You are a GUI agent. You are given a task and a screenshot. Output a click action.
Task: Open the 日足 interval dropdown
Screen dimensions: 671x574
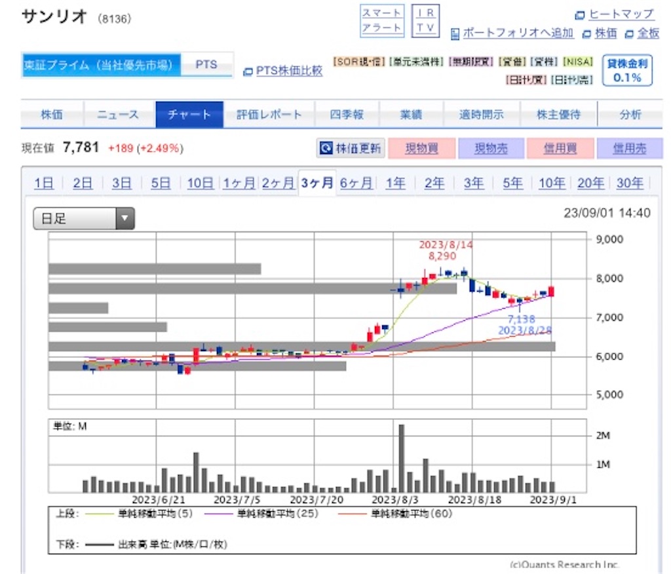point(84,218)
